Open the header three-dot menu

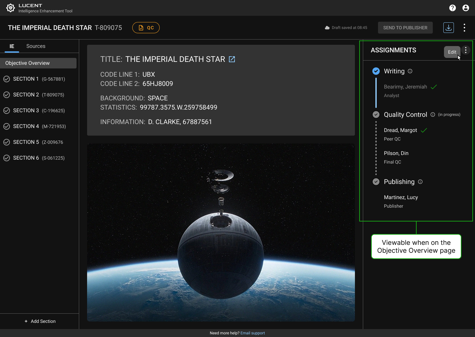(464, 28)
